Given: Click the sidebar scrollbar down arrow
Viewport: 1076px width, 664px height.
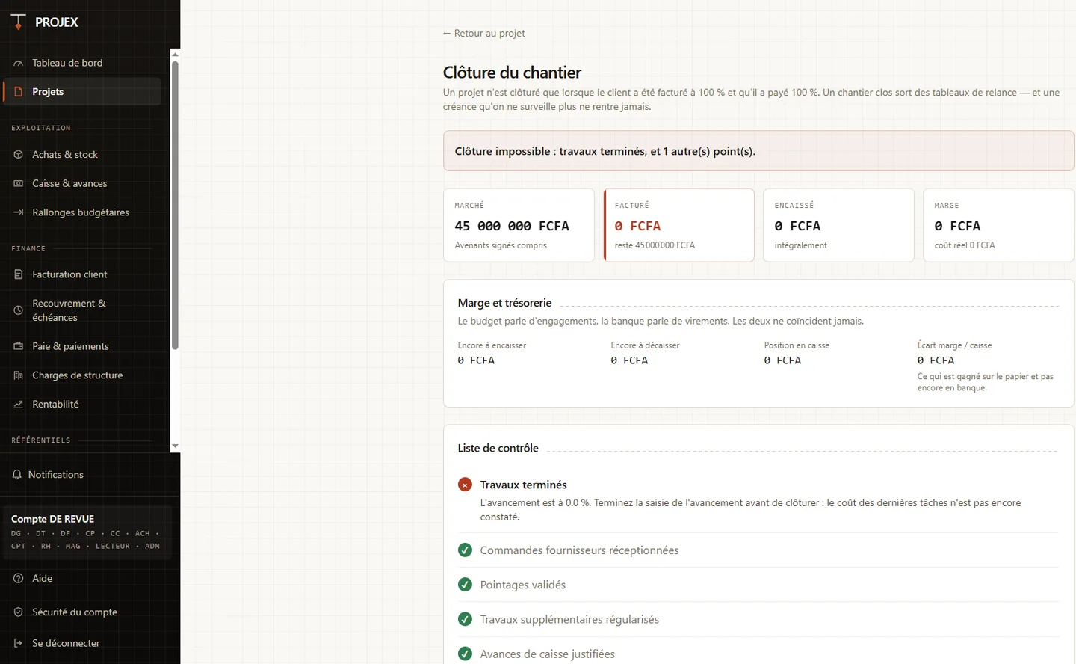Looking at the screenshot, I should click(x=175, y=446).
